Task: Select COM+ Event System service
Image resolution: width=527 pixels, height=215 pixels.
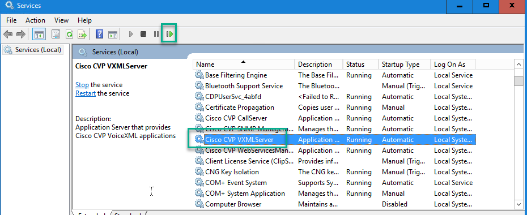Action: click(236, 182)
